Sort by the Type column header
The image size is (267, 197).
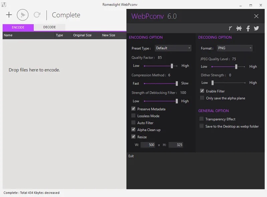[63, 35]
